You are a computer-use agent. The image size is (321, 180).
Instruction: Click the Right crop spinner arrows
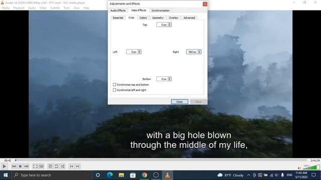click(199, 52)
